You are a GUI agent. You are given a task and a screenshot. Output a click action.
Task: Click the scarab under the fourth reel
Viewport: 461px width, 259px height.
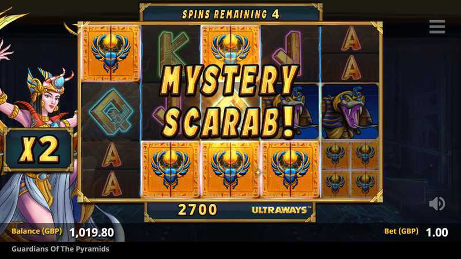point(290,169)
